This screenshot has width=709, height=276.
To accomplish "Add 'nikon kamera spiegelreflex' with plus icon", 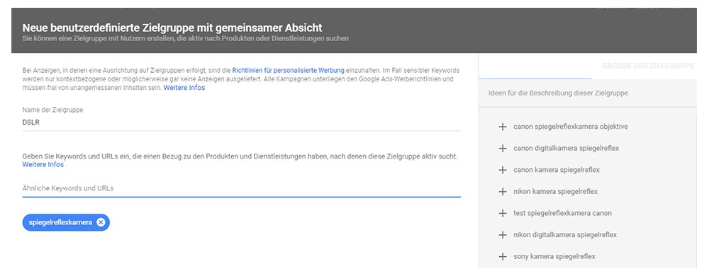I will [502, 192].
